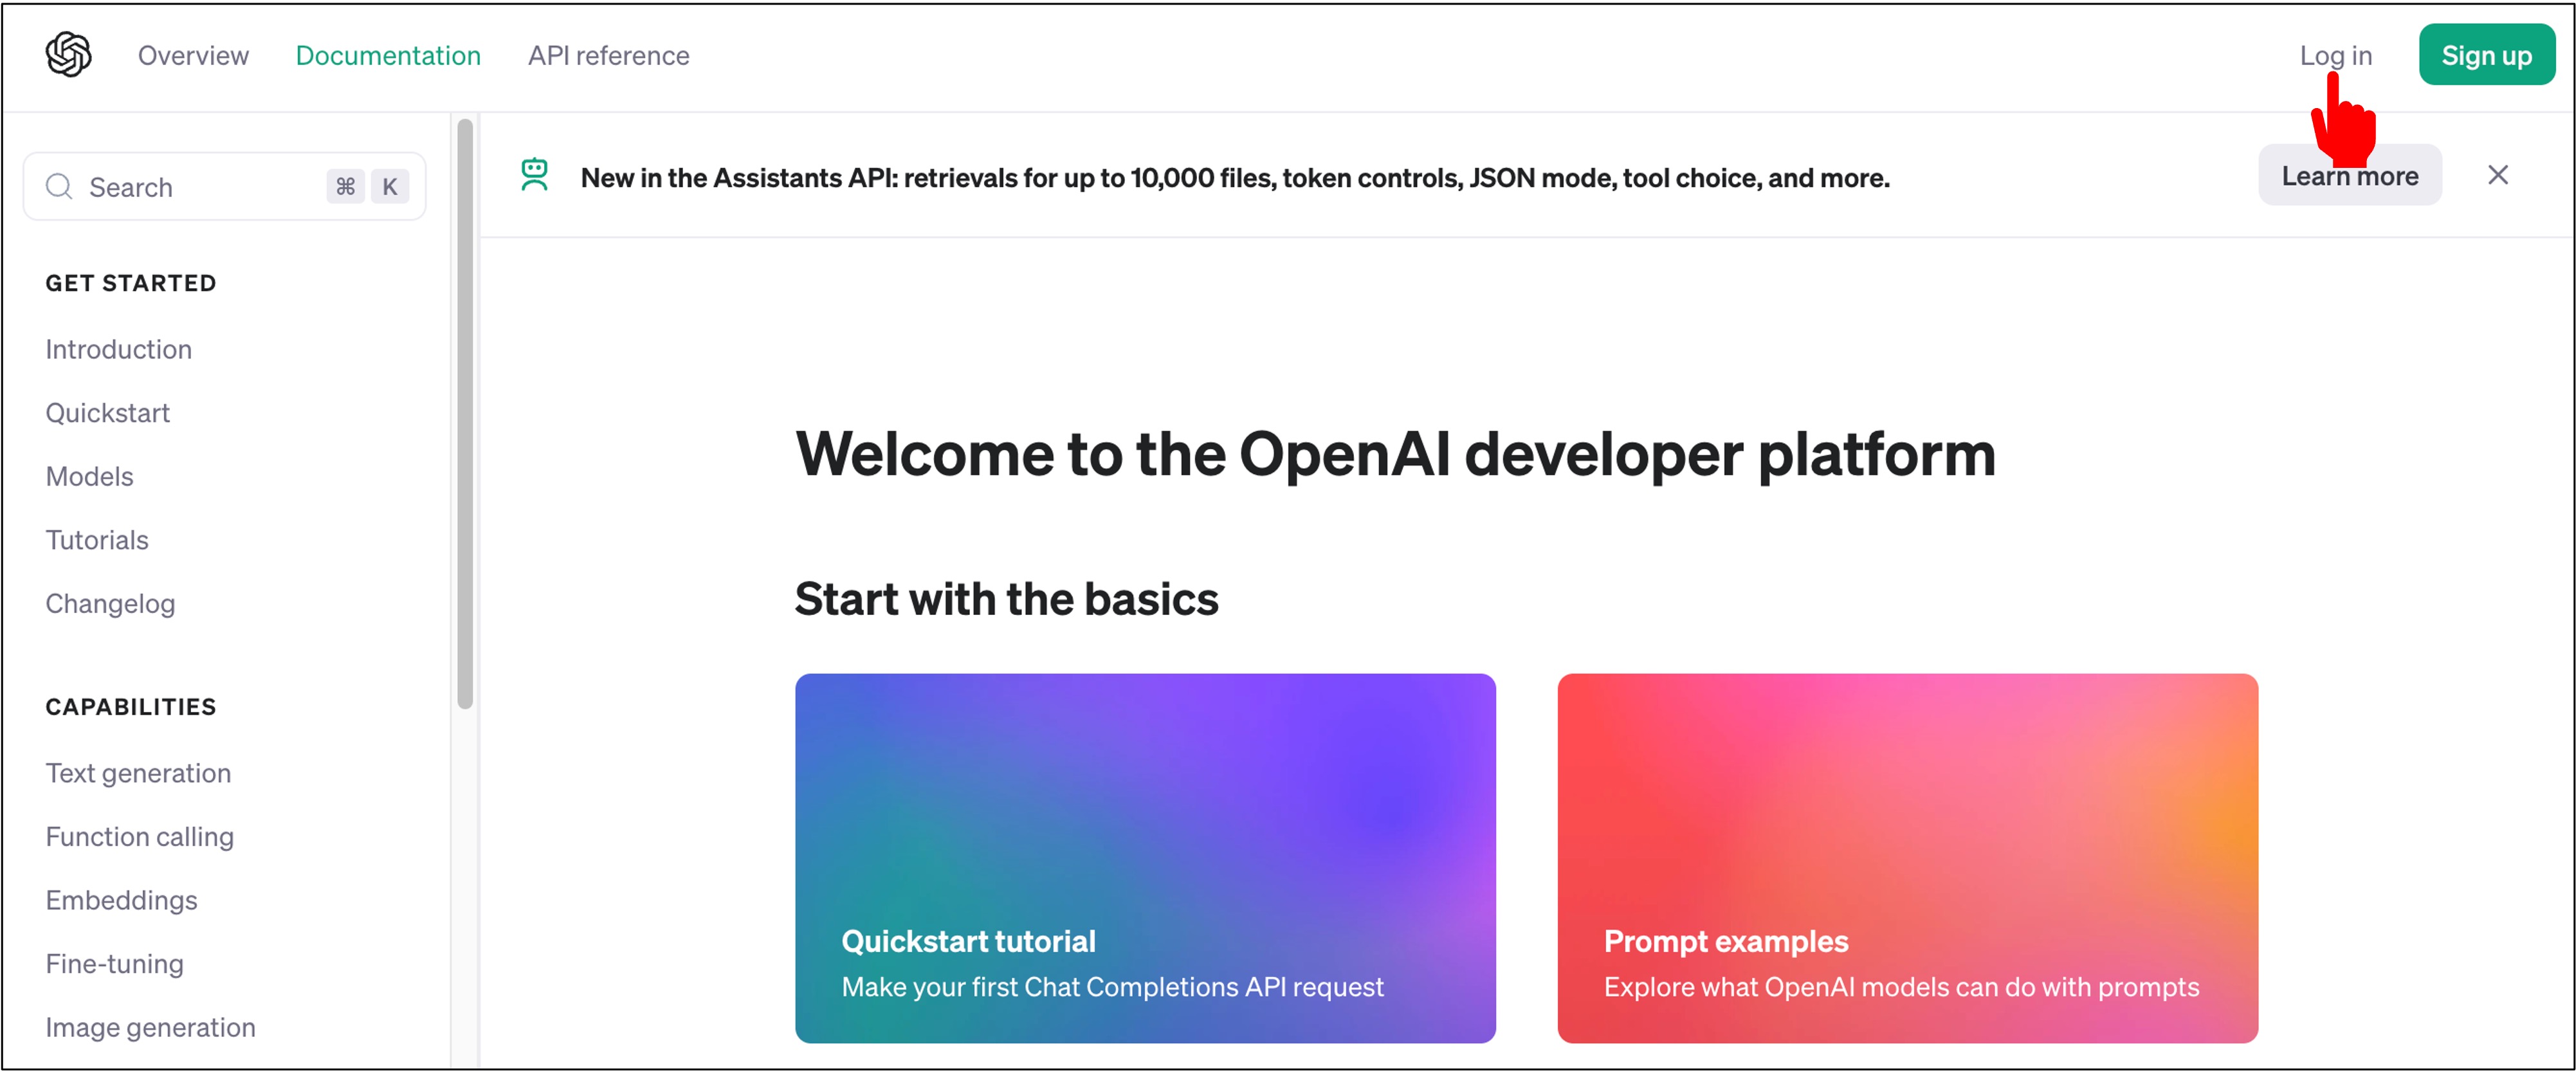
Task: Open Fine-tuning in the sidebar
Action: tap(114, 964)
